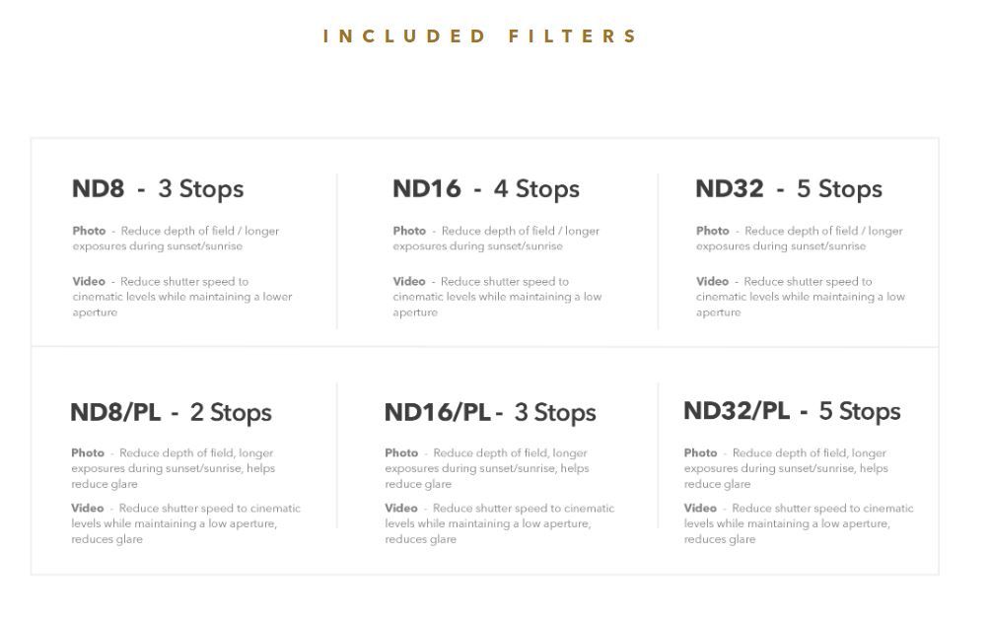990x620 pixels.
Task: Click the ND32/PL - 5 Stops heading
Action: [792, 411]
